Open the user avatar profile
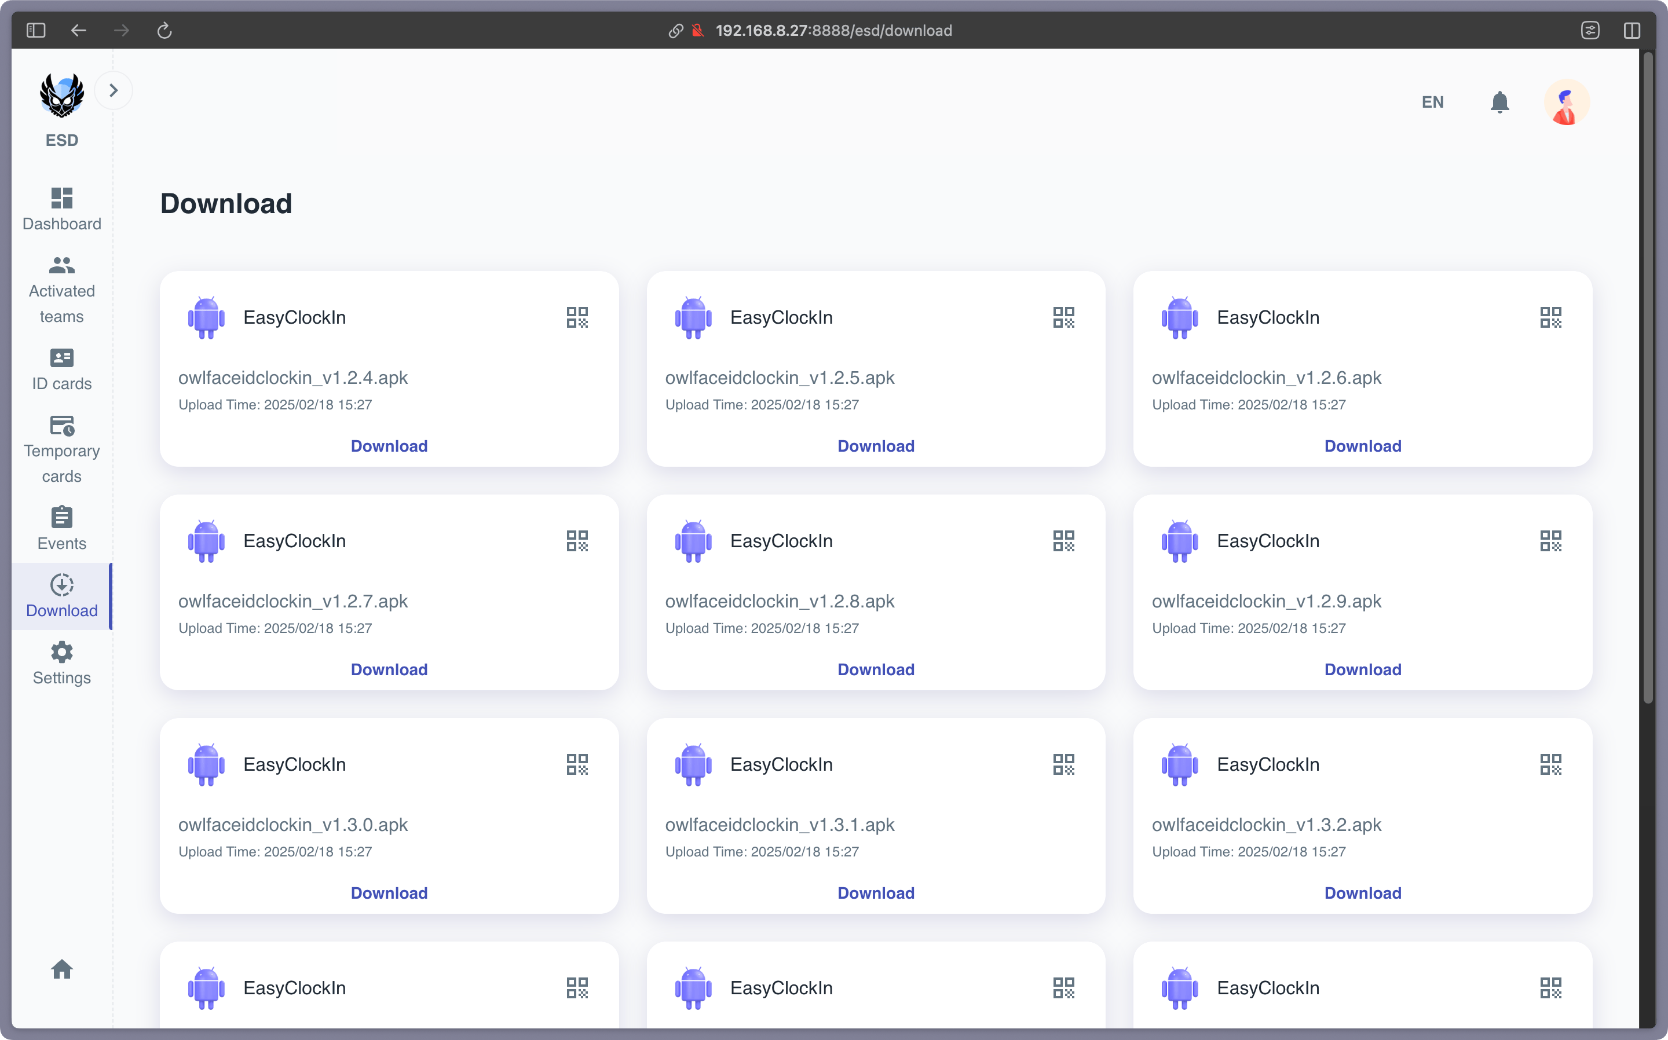1668x1040 pixels. pyautogui.click(x=1566, y=102)
